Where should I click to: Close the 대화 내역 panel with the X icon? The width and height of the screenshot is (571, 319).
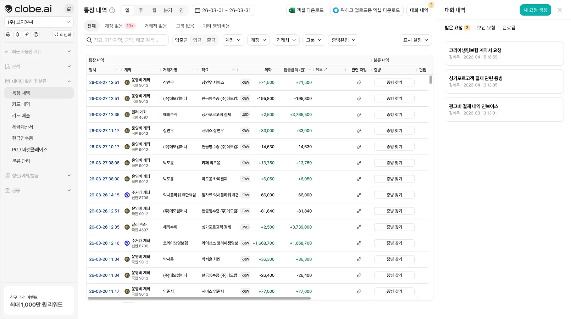[x=560, y=10]
